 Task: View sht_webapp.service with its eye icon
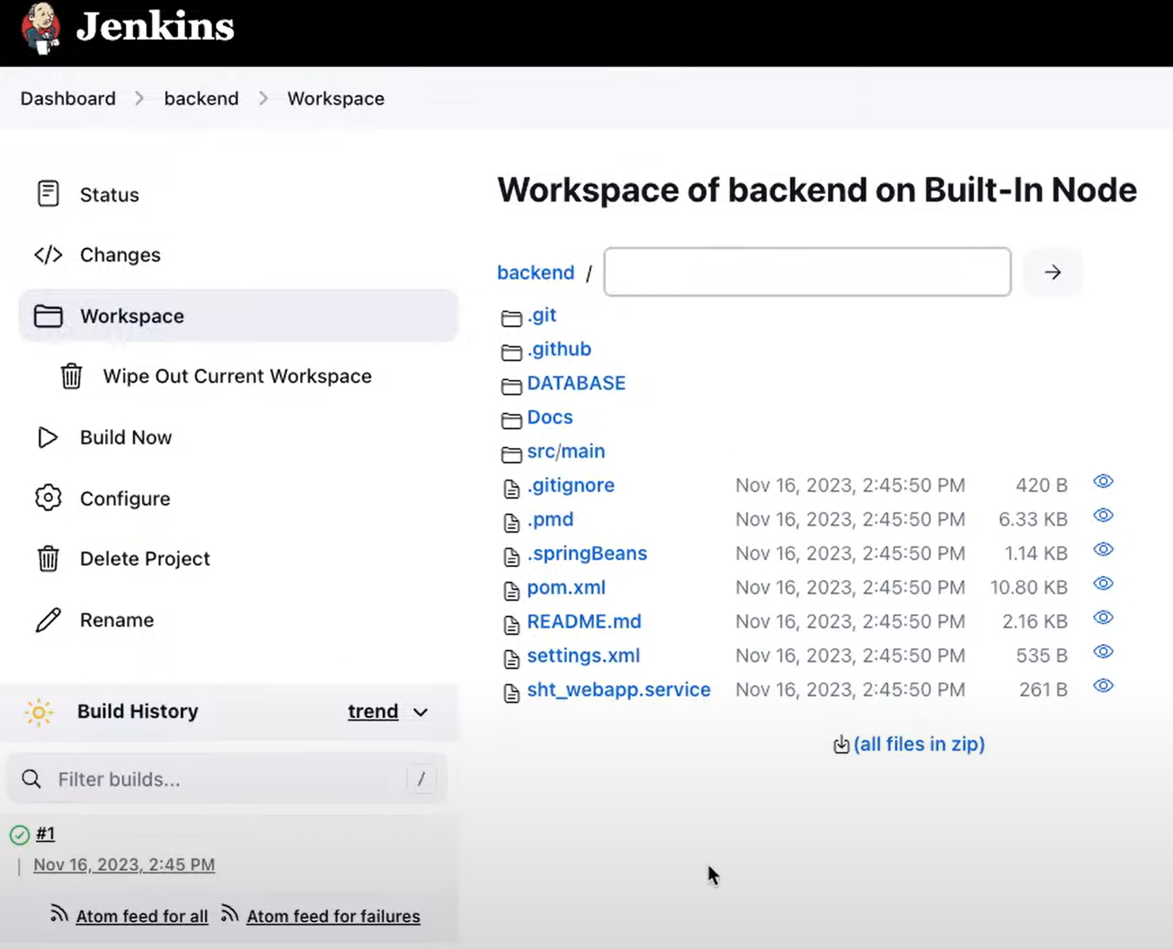click(x=1103, y=686)
